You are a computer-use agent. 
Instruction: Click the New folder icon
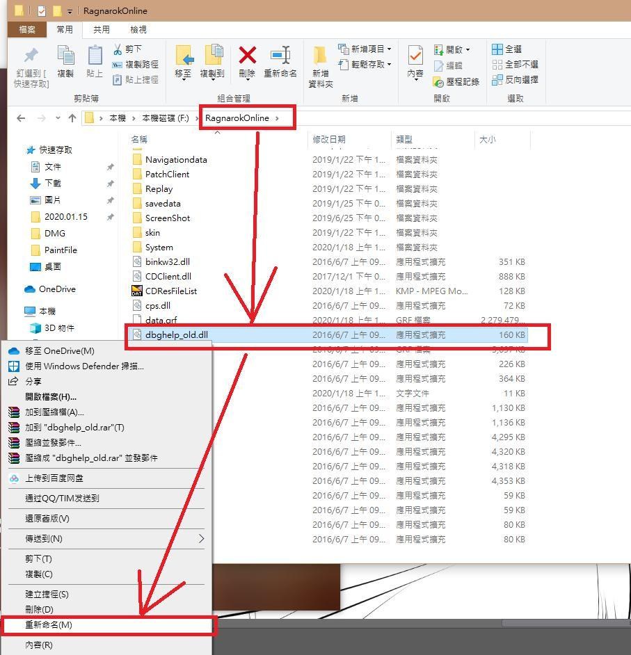click(x=320, y=55)
